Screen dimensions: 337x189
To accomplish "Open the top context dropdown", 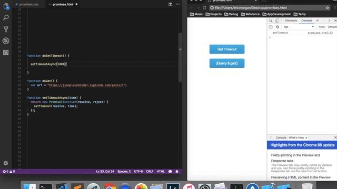I will click(x=299, y=27).
